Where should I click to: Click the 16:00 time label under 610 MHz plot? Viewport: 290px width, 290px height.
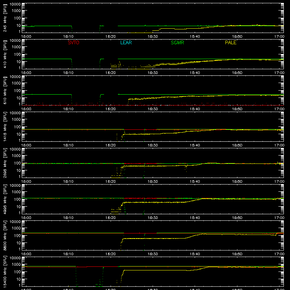[26, 109]
